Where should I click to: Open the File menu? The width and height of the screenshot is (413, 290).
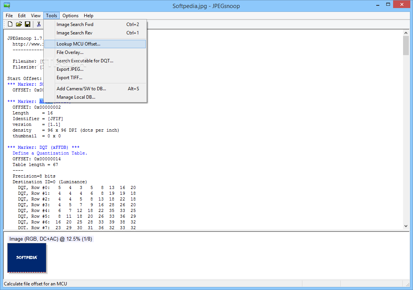click(9, 16)
